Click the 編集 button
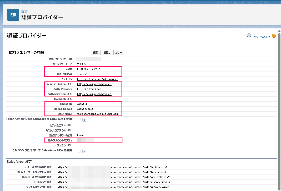This screenshot has height=191, width=281. 96,52
